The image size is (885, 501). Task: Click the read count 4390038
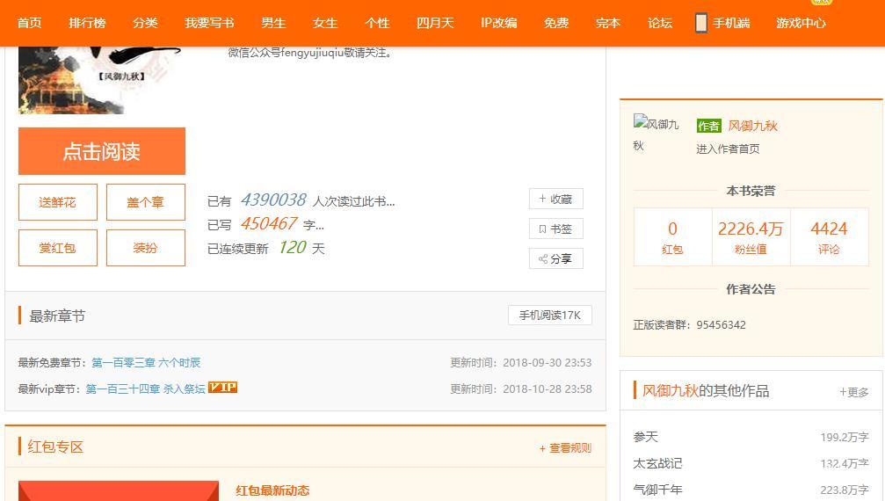pos(273,200)
